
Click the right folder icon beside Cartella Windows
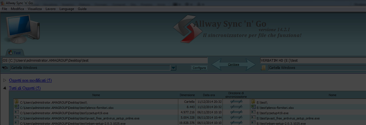pos(263,68)
